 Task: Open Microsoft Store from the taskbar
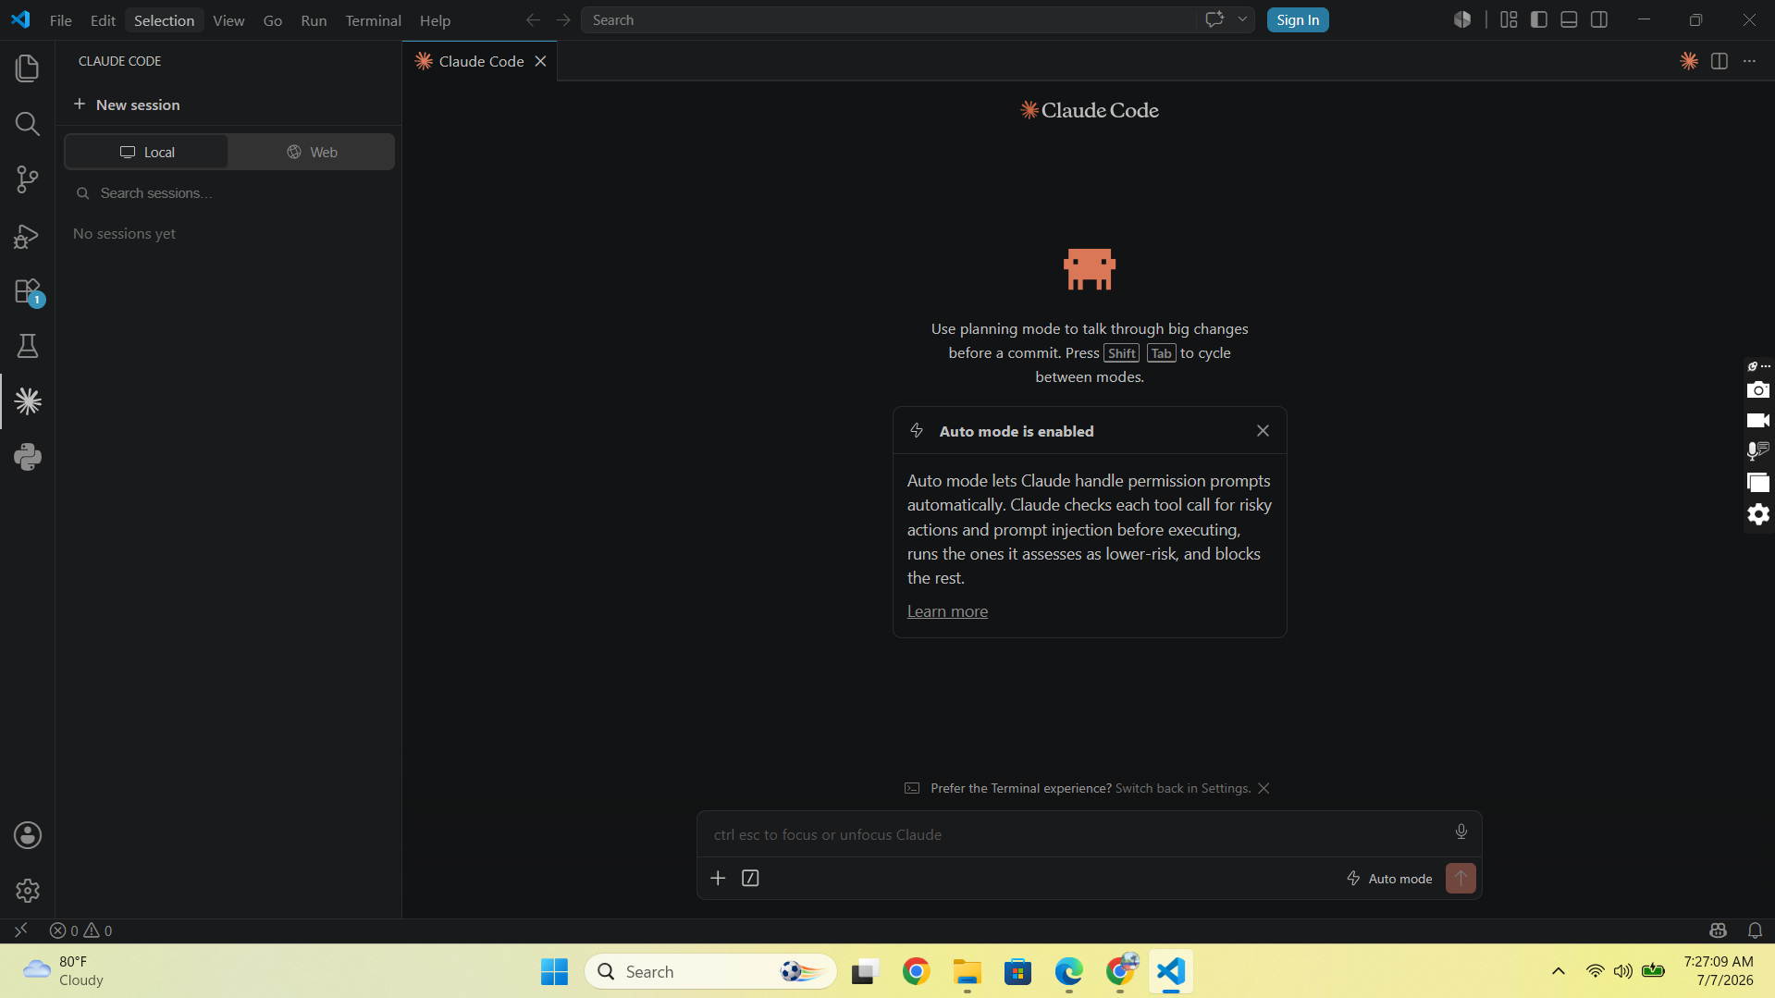click(x=1018, y=971)
